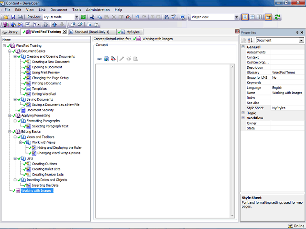
Task: Click the link new module book icon
Action: pyautogui.click(x=6, y=24)
